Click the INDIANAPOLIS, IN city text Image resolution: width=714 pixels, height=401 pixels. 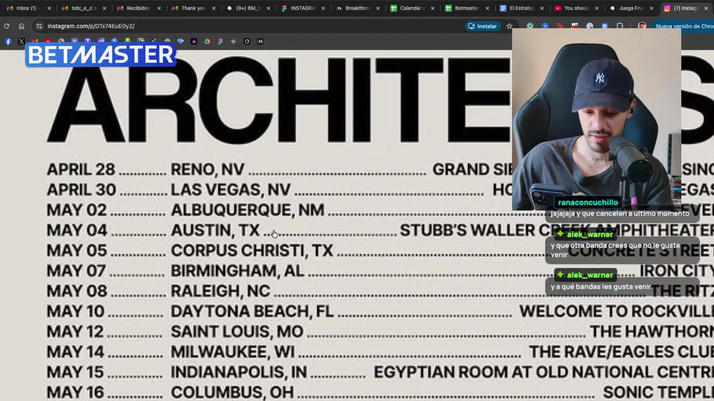coord(239,371)
